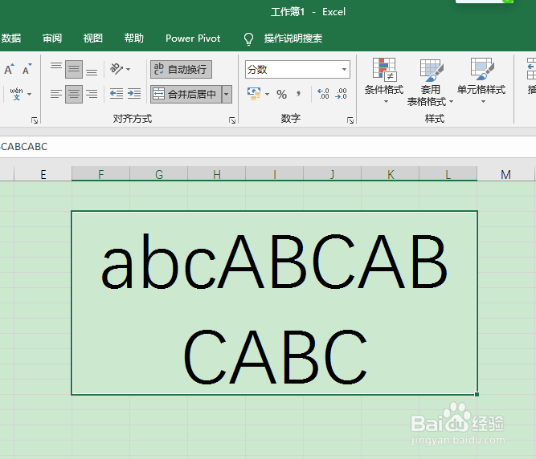Open 单元格样式 cell styles menu
Image resolution: width=536 pixels, height=459 pixels.
(481, 81)
